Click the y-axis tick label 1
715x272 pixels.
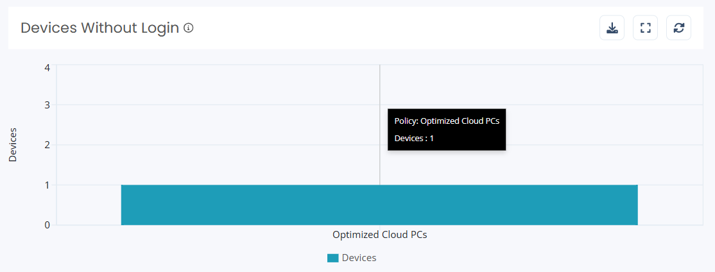coord(47,185)
